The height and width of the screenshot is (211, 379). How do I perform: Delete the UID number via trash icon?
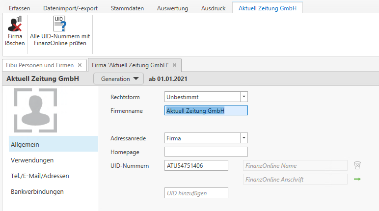357,165
